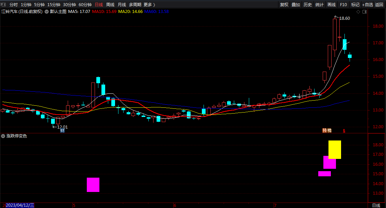Click the 标记 mark button
386x208 pixels.
click(355, 5)
